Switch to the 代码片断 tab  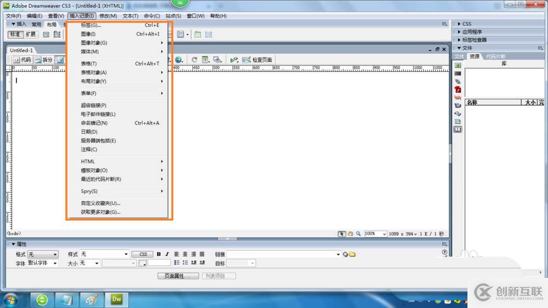pos(495,56)
